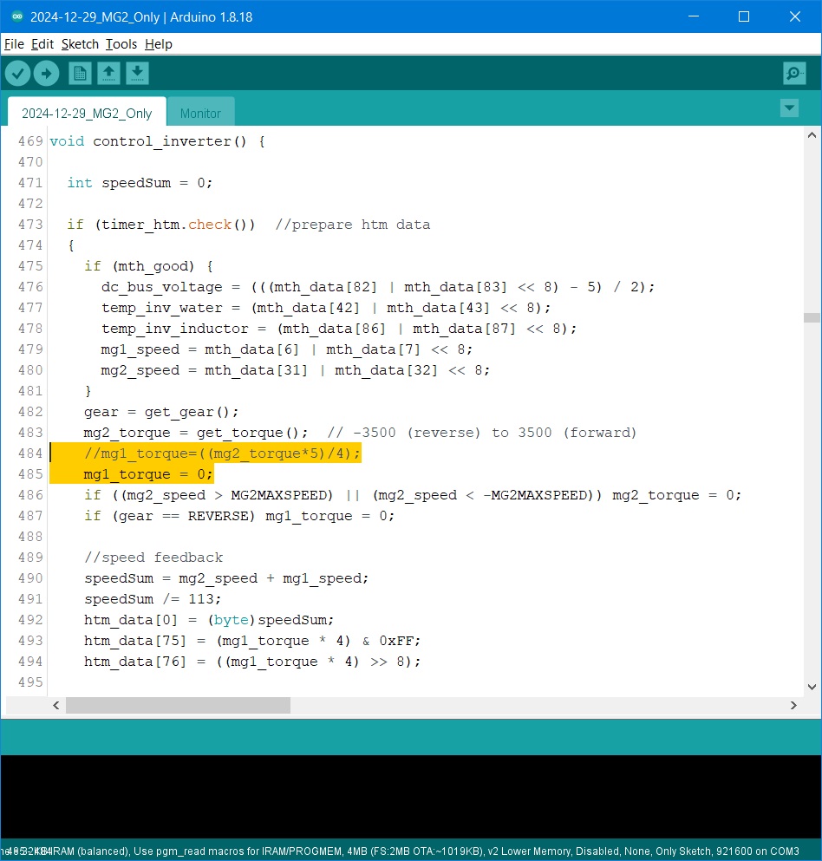The height and width of the screenshot is (861, 822).
Task: Expand the tab options dropdown arrow
Action: pos(789,108)
